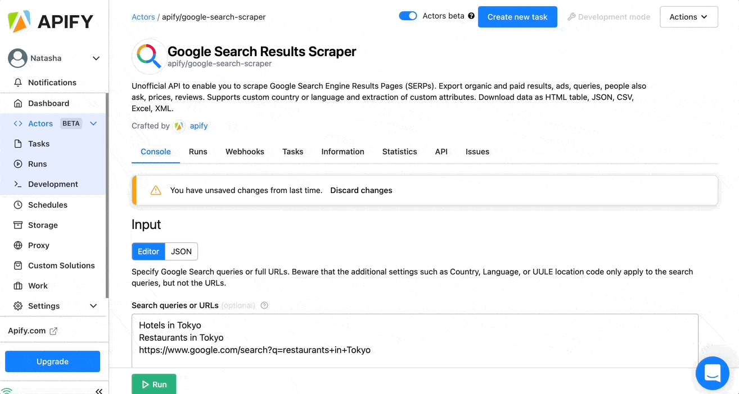
Task: Click the Tasks document icon
Action: pyautogui.click(x=18, y=144)
